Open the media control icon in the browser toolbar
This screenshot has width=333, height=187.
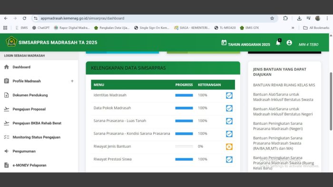pos(309,18)
